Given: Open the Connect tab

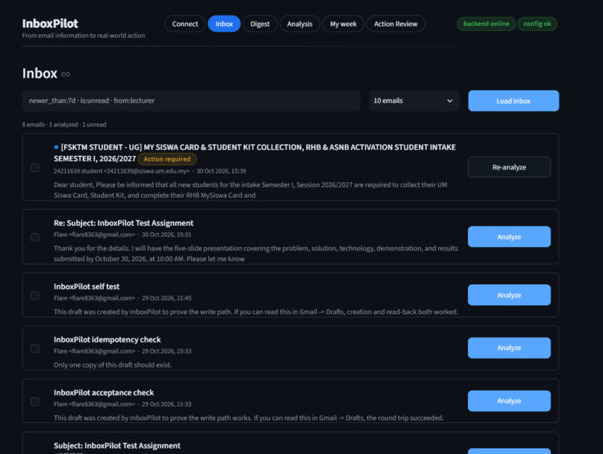Looking at the screenshot, I should point(185,24).
